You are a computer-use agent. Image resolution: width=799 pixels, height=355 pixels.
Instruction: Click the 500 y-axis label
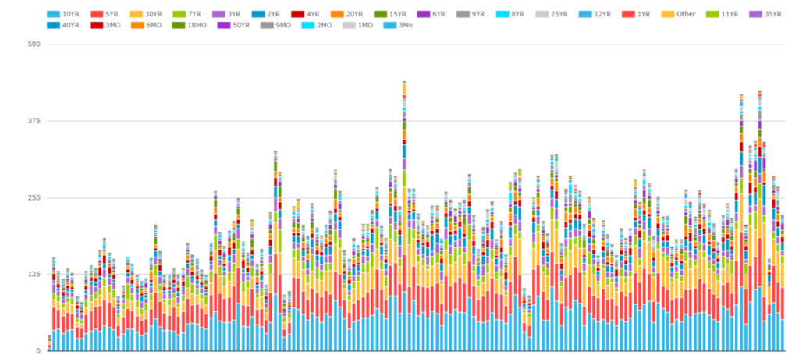click(x=34, y=44)
